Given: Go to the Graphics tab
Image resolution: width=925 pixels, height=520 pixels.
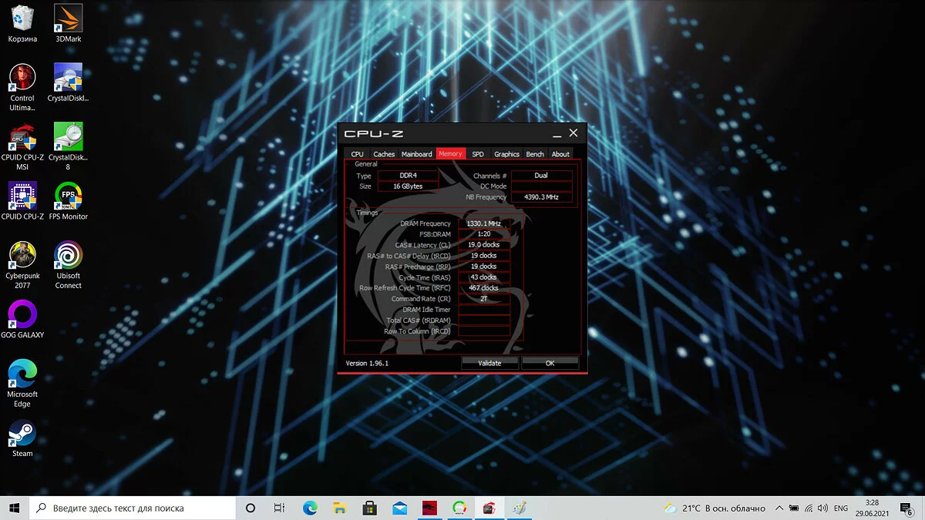Looking at the screenshot, I should tap(506, 154).
